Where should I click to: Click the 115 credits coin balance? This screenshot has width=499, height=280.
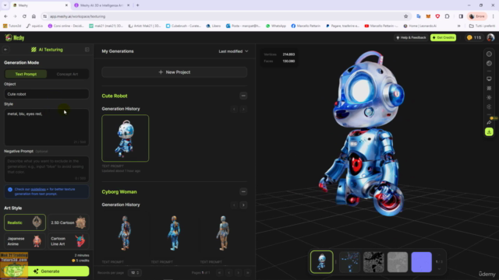click(x=474, y=37)
